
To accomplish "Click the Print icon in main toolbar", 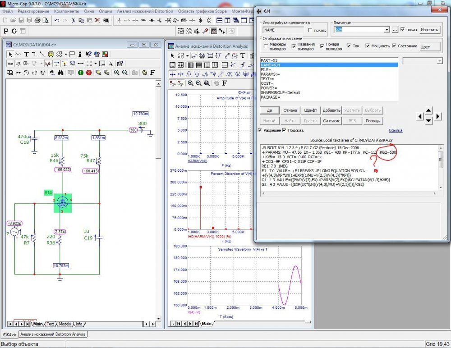I will point(37,20).
